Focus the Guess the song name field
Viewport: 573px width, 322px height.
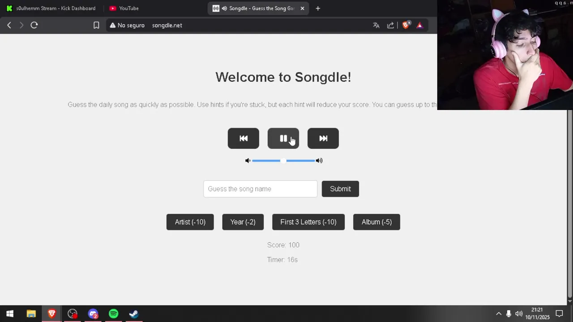point(260,189)
